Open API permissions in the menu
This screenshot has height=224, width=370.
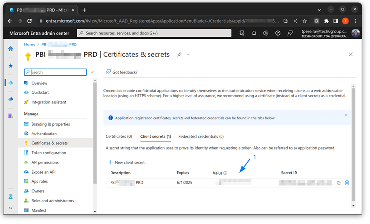[x=45, y=162]
